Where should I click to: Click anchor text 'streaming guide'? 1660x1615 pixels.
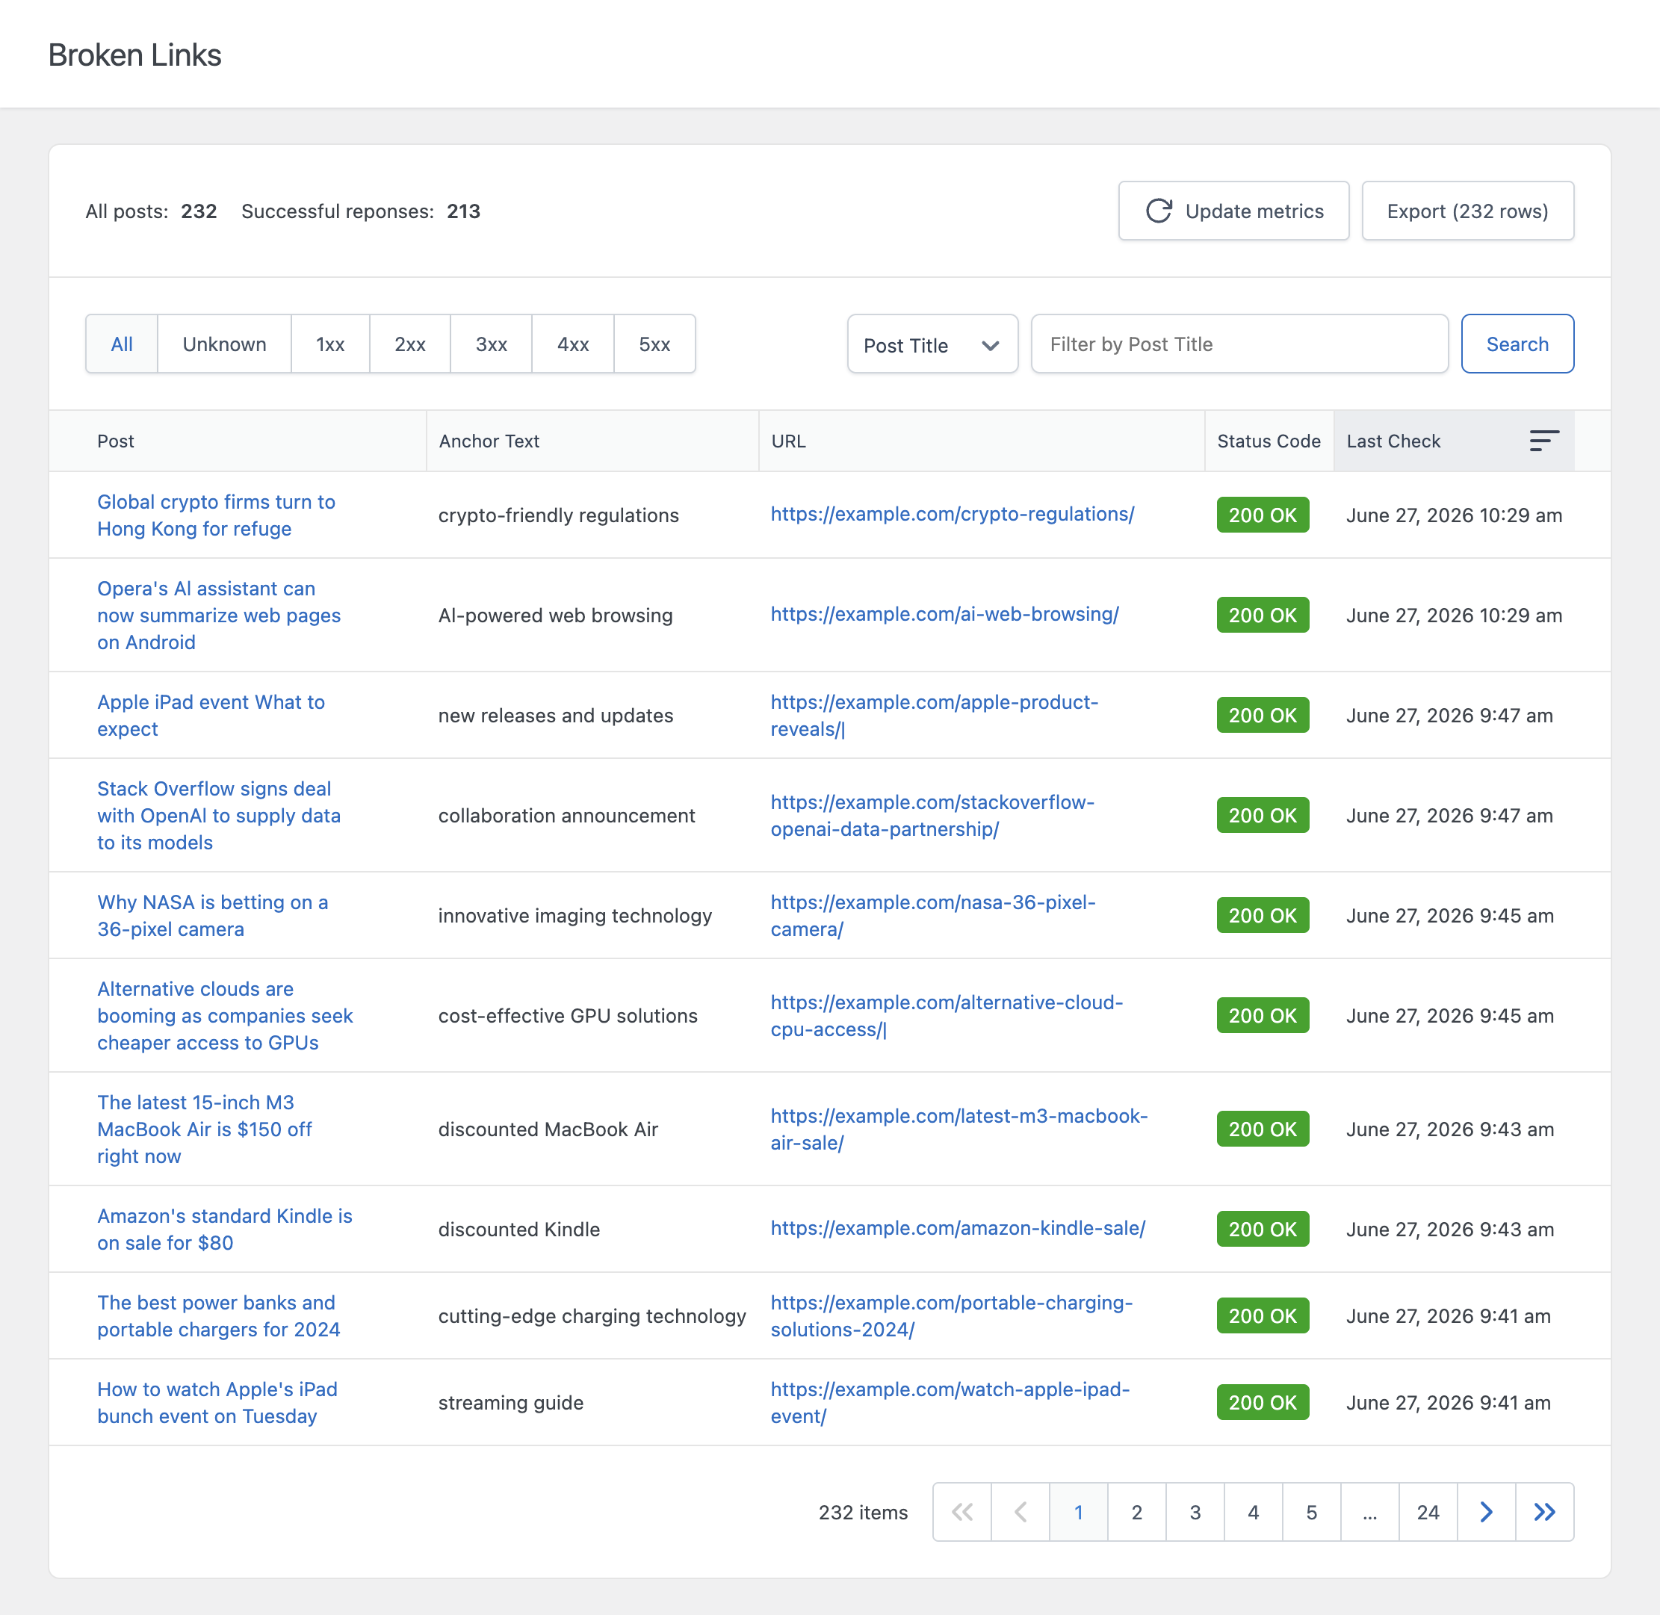(511, 1402)
